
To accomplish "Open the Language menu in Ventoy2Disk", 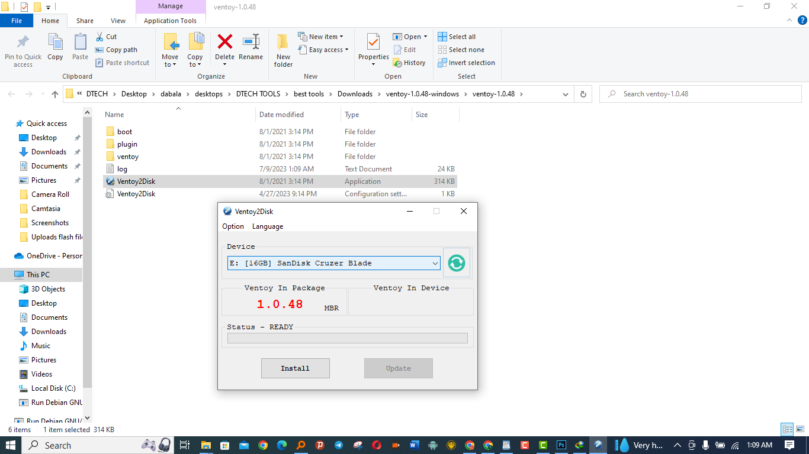I will point(268,226).
